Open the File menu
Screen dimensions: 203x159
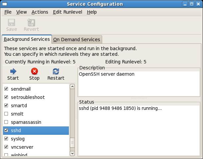coord(8,12)
